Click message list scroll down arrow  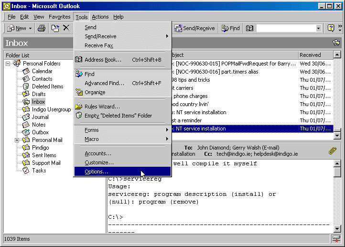tap(337, 136)
